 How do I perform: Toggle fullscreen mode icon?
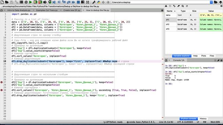click(87, 2)
